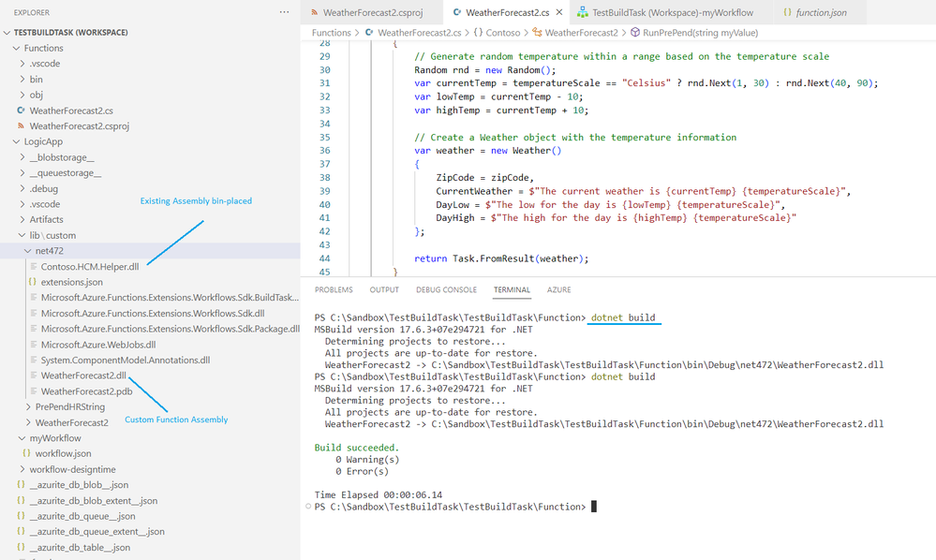The image size is (936, 560).
Task: Open System.ComponentModel.Annotations.dll file
Action: 126,360
